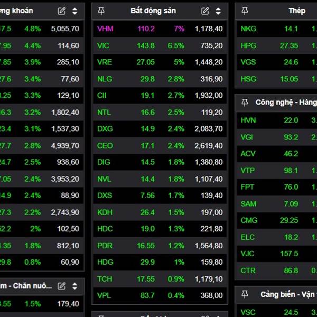Click the NKG ticker symbol
The height and width of the screenshot is (317, 317).
[248, 29]
